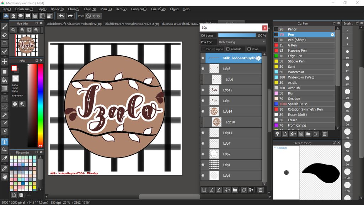The image size is (364, 205).
Task: Select the Hand pan tool
Action: pos(4,177)
